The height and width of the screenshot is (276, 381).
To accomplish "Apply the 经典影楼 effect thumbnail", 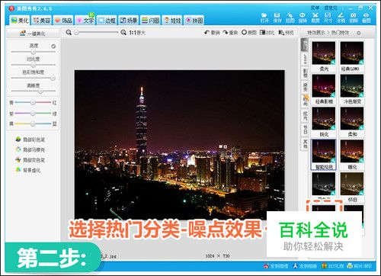I will point(324,86).
